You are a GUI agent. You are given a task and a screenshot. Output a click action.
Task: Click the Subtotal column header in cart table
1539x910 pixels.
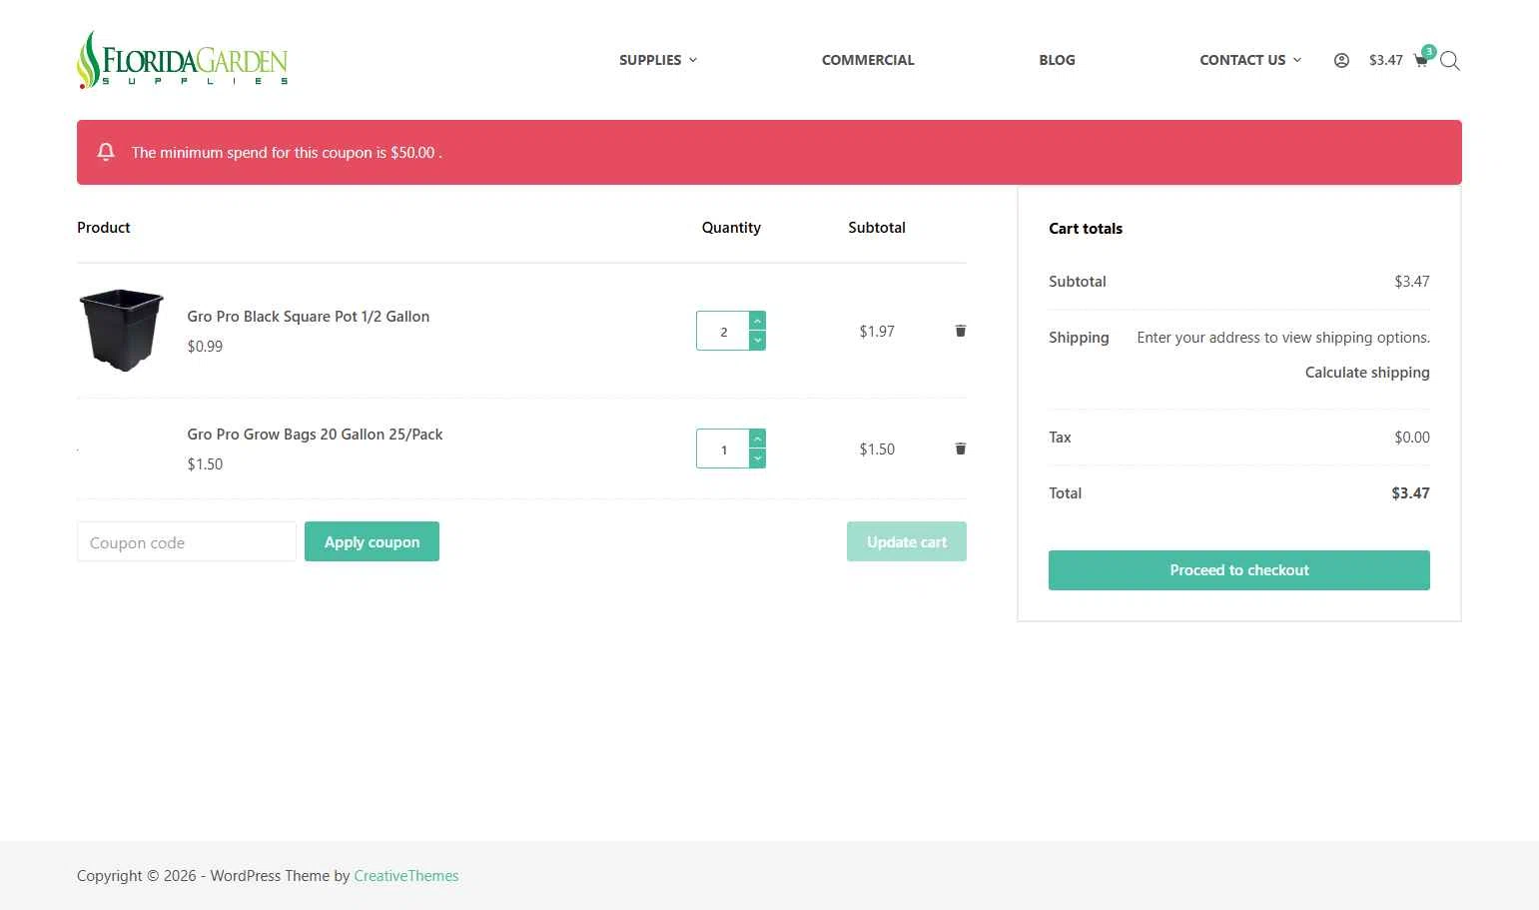877,228
